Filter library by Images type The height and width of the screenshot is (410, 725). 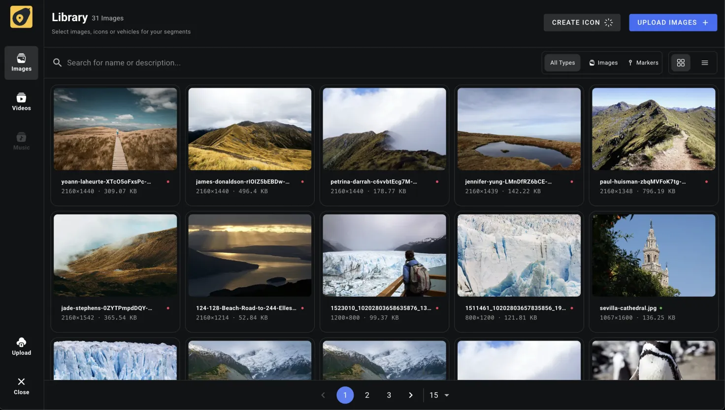pos(603,63)
